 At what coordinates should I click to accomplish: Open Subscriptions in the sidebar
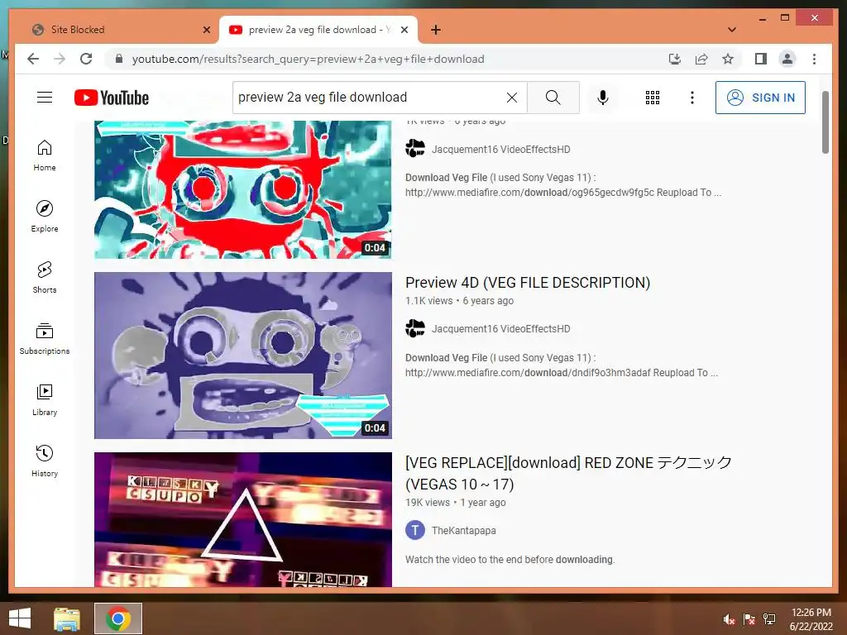coord(45,338)
